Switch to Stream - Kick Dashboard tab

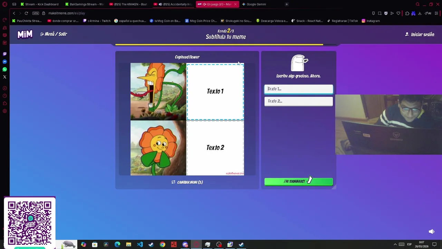coord(39,4)
